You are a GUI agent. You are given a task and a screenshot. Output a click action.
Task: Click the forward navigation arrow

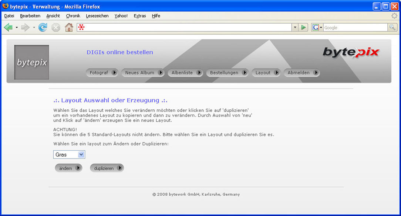point(25,27)
